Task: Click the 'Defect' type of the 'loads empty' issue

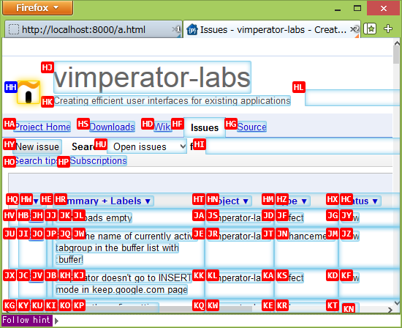Action: pos(290,217)
